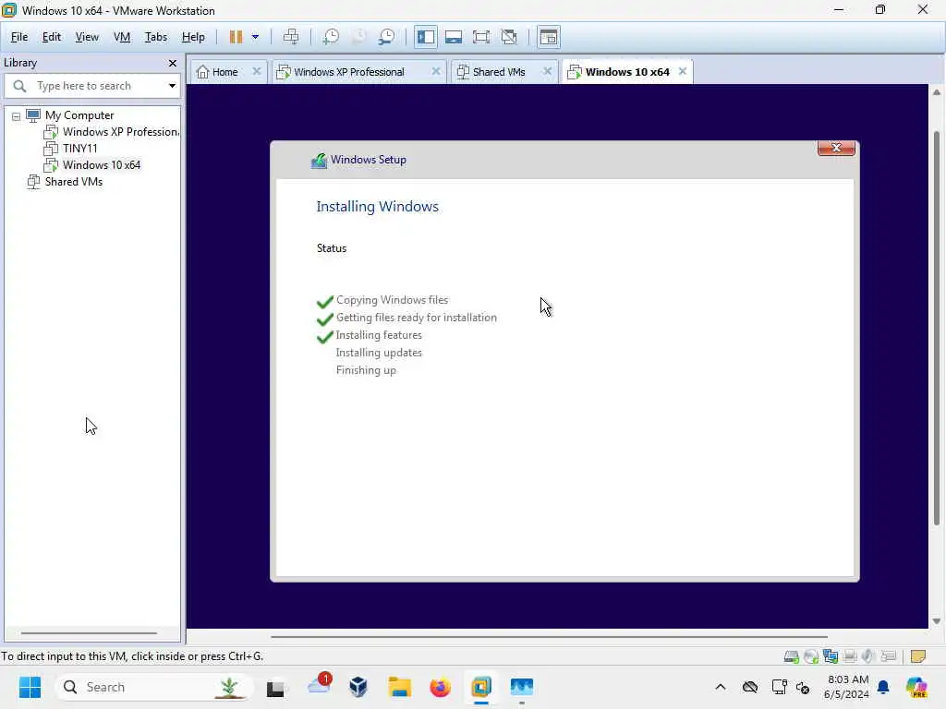Close the Windows XP Professional tab
Screen dimensions: 946x709
436,71
